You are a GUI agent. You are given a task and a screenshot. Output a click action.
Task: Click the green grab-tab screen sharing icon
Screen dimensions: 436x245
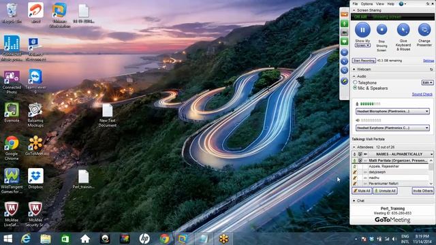click(x=344, y=42)
